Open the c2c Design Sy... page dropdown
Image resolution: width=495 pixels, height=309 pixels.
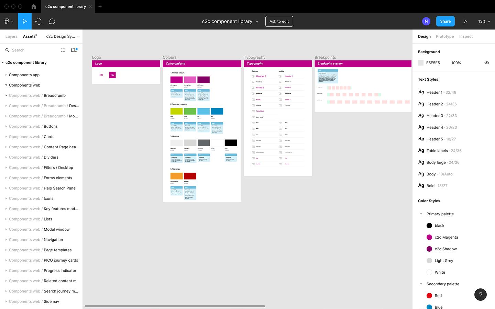click(x=63, y=36)
